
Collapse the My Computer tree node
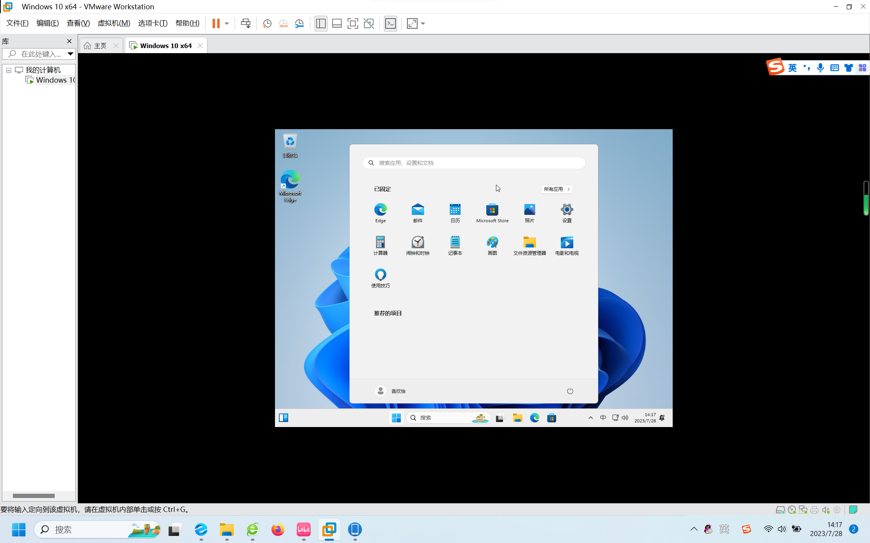[x=9, y=70]
